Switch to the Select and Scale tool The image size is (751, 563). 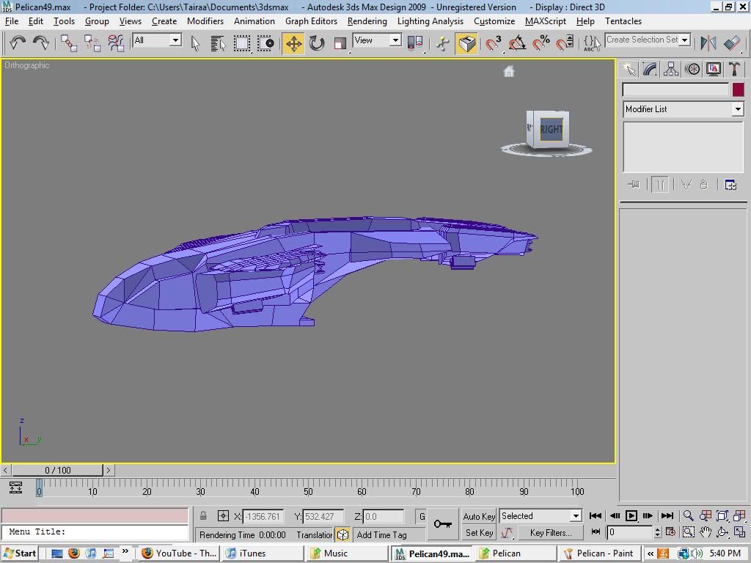click(x=340, y=43)
